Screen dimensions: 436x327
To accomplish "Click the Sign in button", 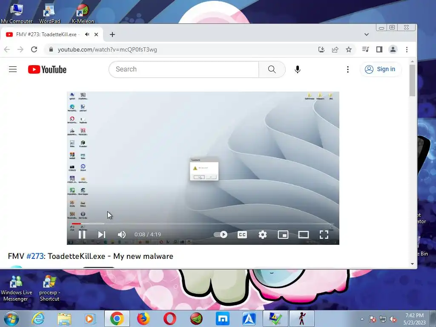I will click(380, 69).
